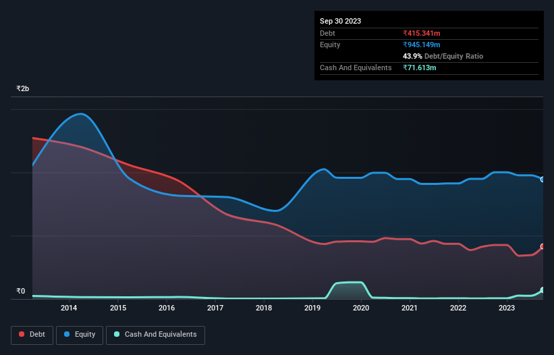Click the blue Equity endpoint marker on chart
The image size is (554, 355).
point(542,180)
